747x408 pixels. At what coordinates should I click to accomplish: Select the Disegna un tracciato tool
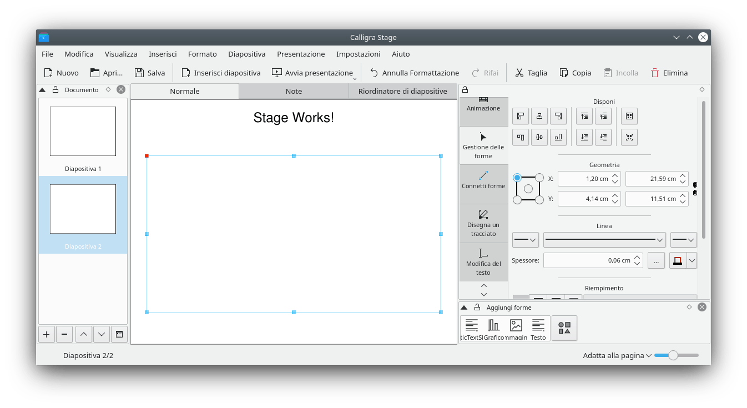[x=483, y=222]
